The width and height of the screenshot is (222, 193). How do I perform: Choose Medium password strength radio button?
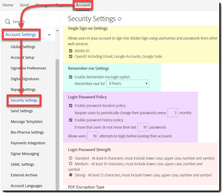click(71, 164)
